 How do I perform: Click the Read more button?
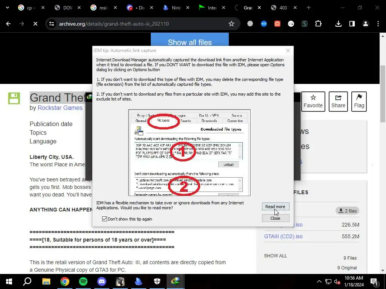click(x=276, y=207)
